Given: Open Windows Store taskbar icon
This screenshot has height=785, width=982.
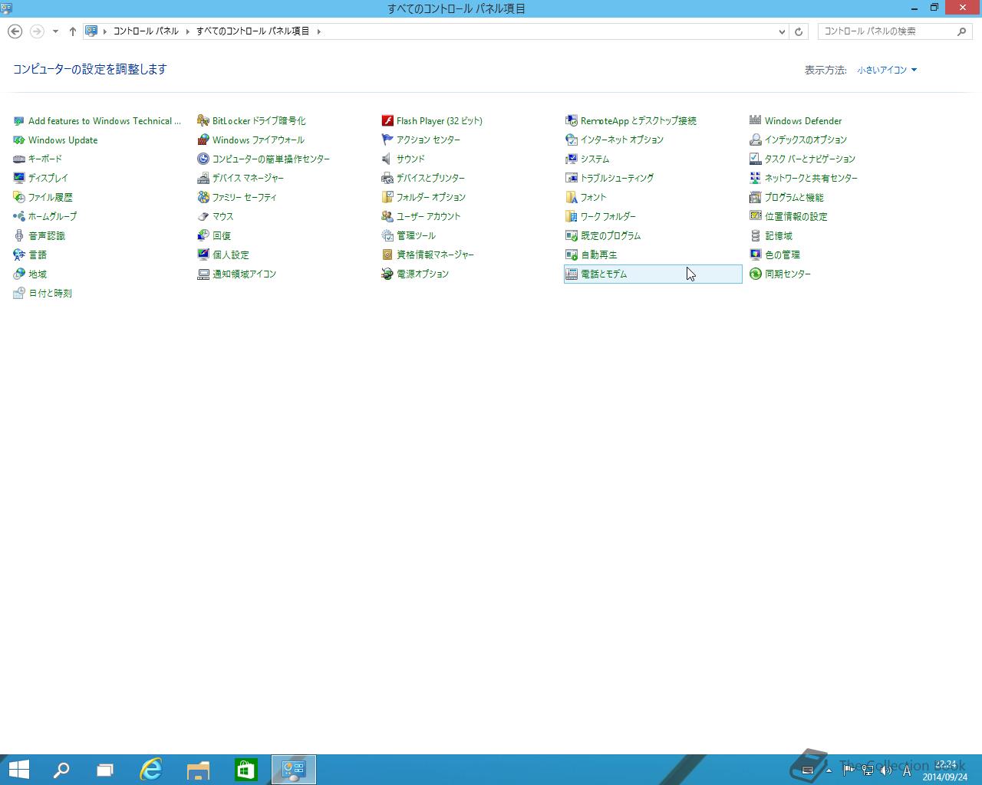Looking at the screenshot, I should coord(245,770).
